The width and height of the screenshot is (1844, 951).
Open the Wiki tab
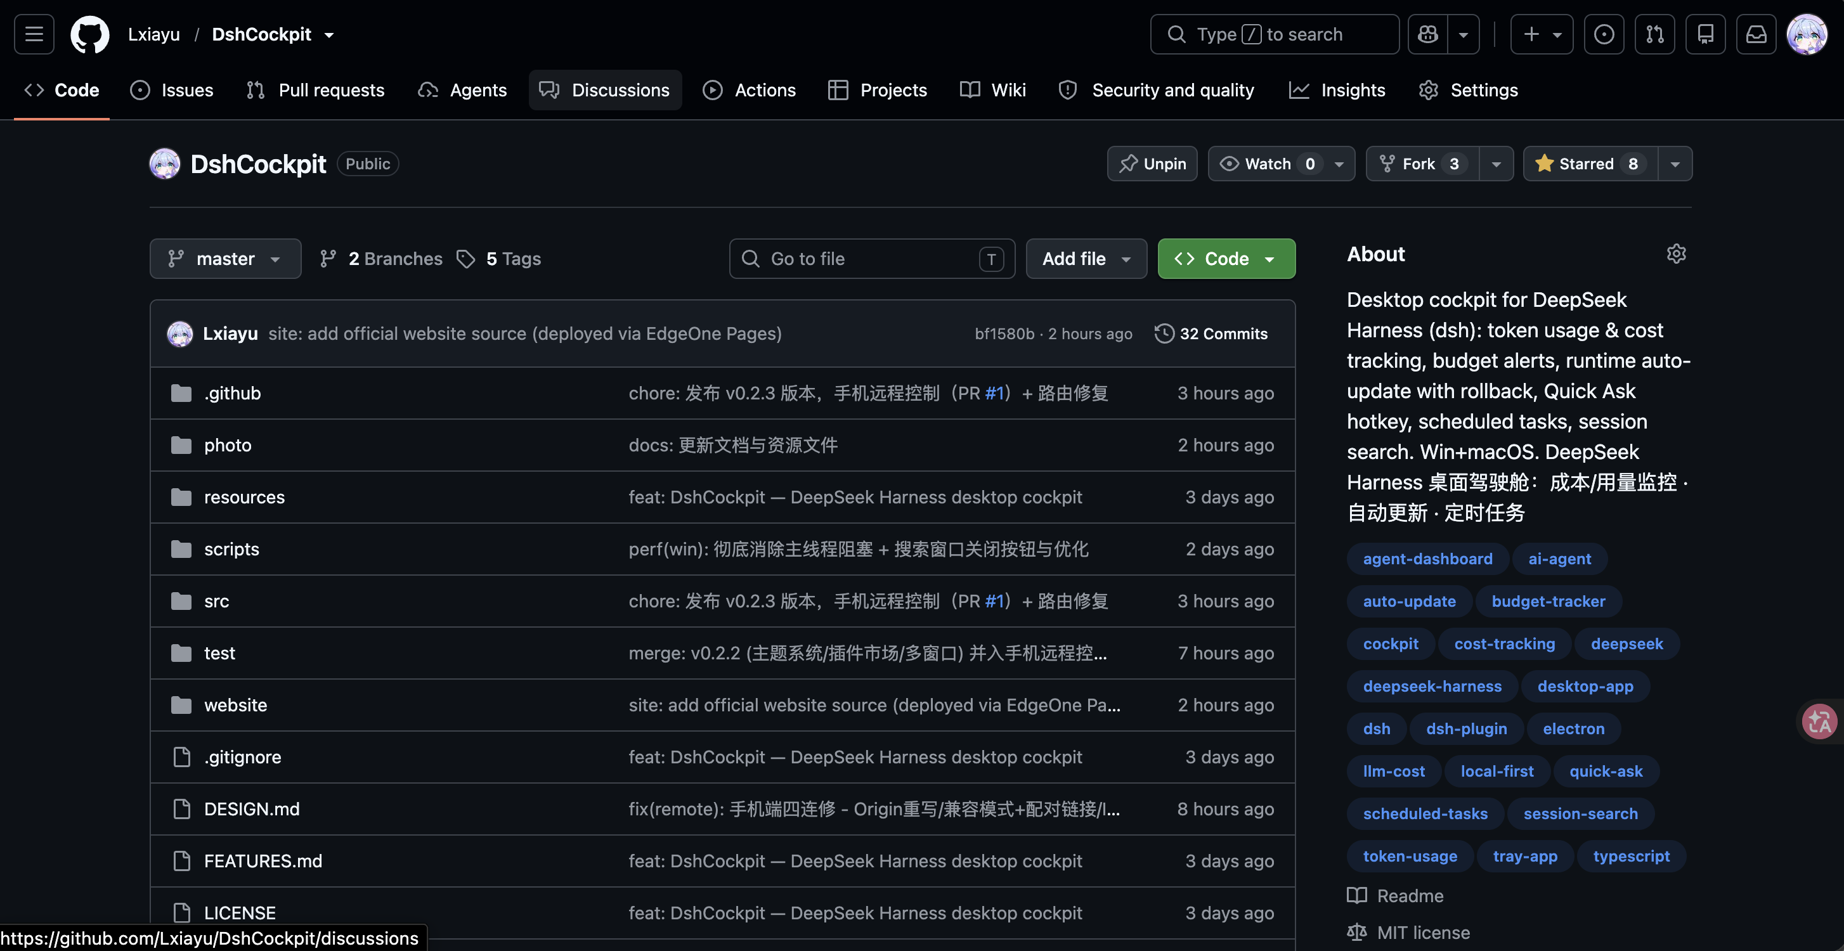pyautogui.click(x=993, y=90)
